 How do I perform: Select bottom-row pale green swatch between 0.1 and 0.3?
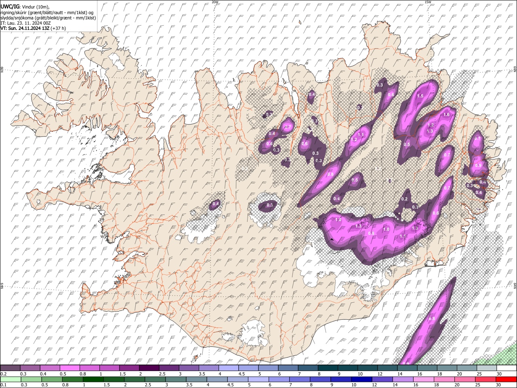coord(11,379)
